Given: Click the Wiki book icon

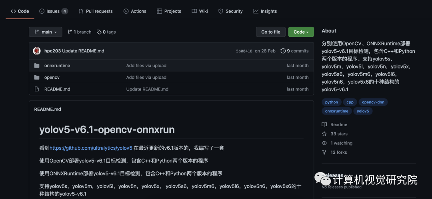Looking at the screenshot, I should (194, 11).
